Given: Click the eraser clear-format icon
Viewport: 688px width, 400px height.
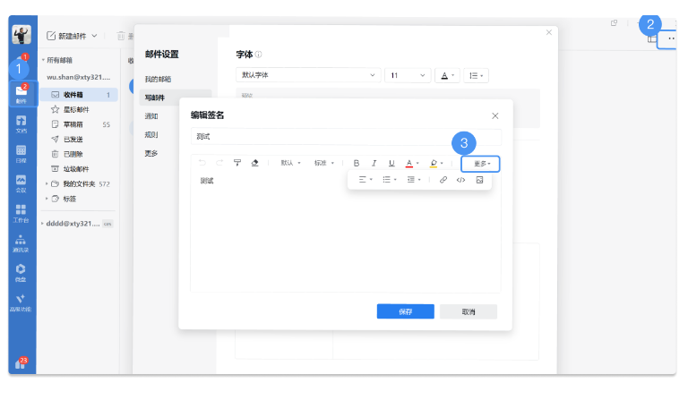Looking at the screenshot, I should (255, 163).
